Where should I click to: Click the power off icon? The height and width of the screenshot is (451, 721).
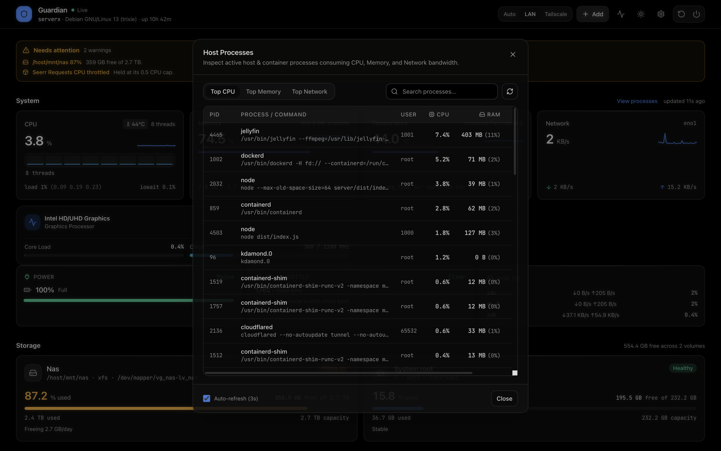coord(696,14)
